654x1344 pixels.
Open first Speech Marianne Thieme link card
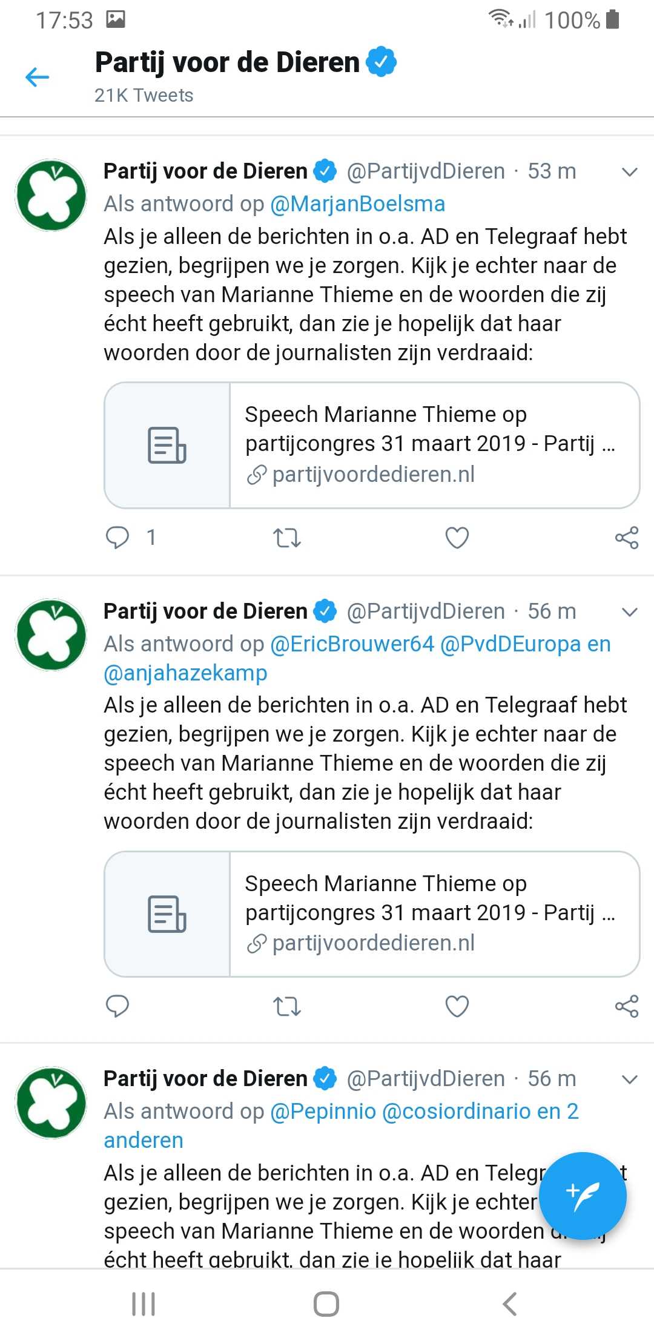point(372,445)
